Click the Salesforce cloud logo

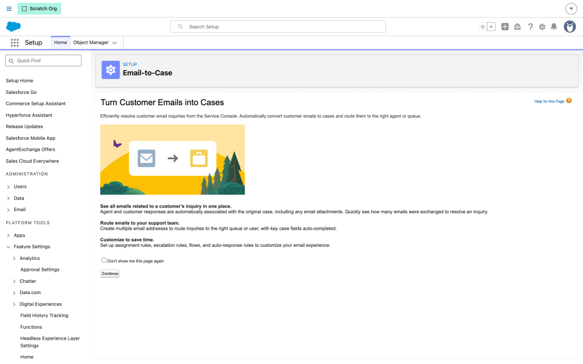coord(14,26)
